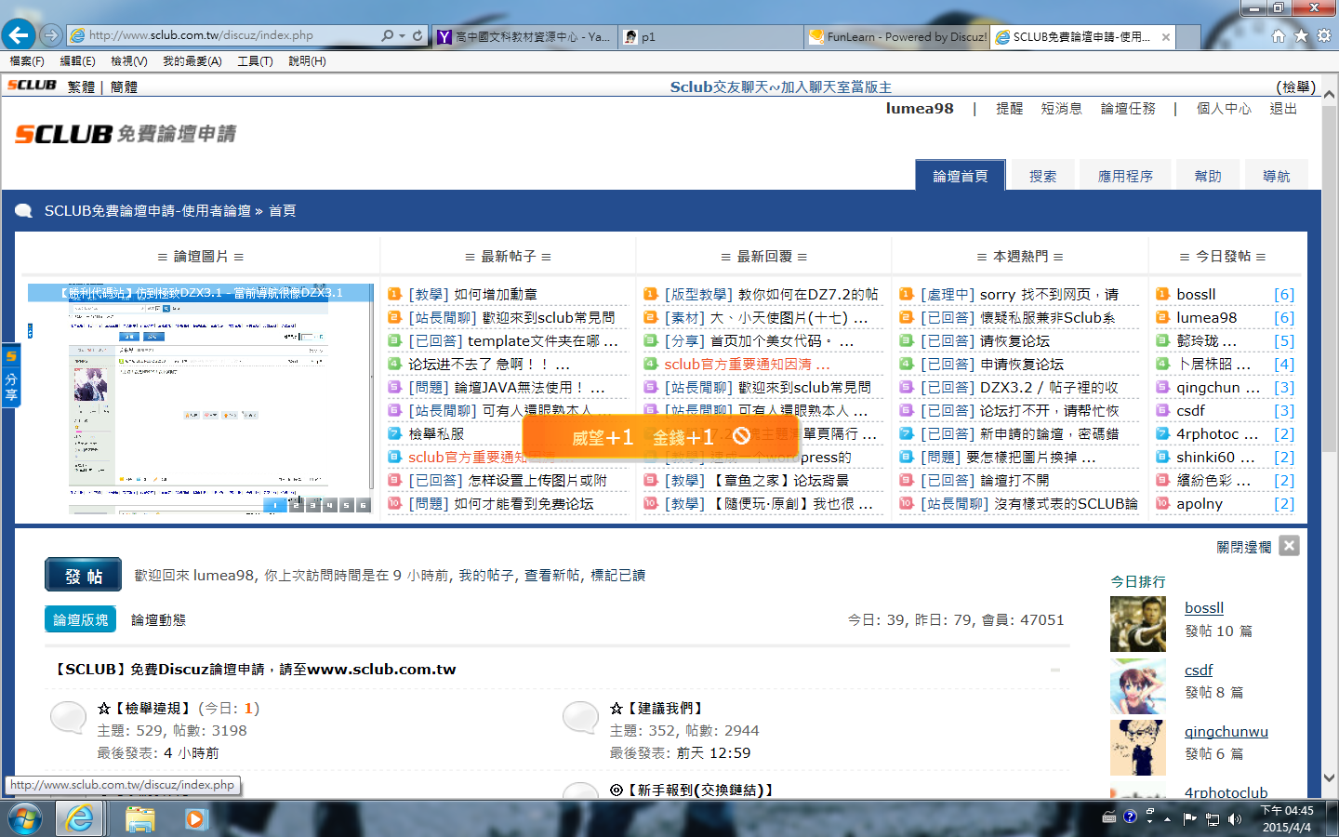Open the 我的最愛(A) menu
Viewport: 1339px width, 837px height.
[192, 61]
